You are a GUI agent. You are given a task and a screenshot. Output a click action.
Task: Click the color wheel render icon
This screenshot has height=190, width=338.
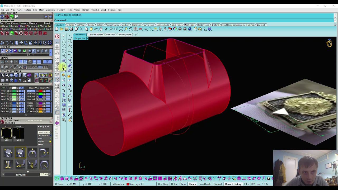tap(175, 29)
